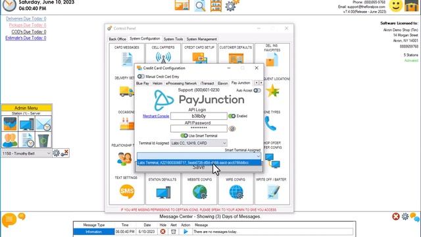Image resolution: width=421 pixels, height=237 pixels.
Task: Select the Blue Pay processor tab
Action: (143, 84)
